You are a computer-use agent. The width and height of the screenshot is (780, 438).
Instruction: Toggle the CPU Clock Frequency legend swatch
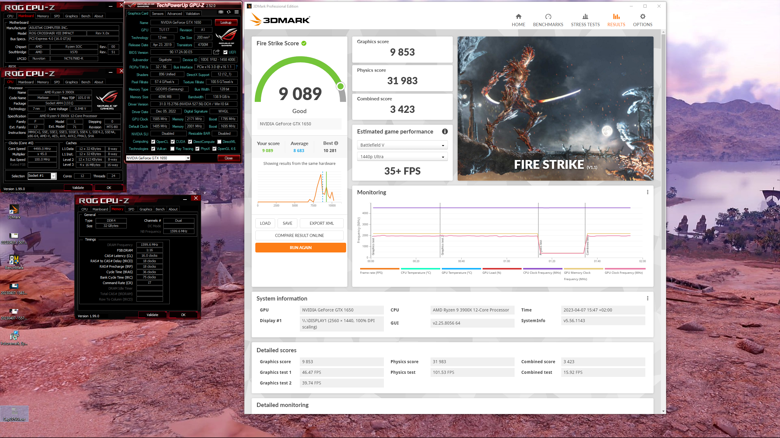pyautogui.click(x=542, y=269)
